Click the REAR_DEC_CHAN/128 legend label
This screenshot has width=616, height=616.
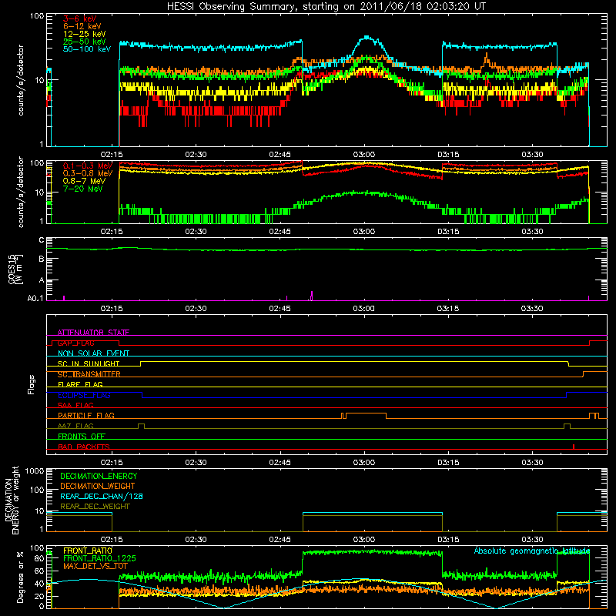[102, 496]
